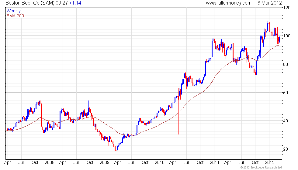The height and width of the screenshot is (170, 298).
Task: Click the 40 price axis label
Action: click(286, 121)
